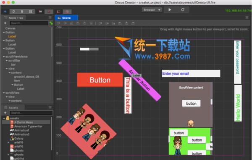Viewport: 252px width, 160px height.
Task: Play the project preview
Action: pyautogui.click(x=170, y=10)
